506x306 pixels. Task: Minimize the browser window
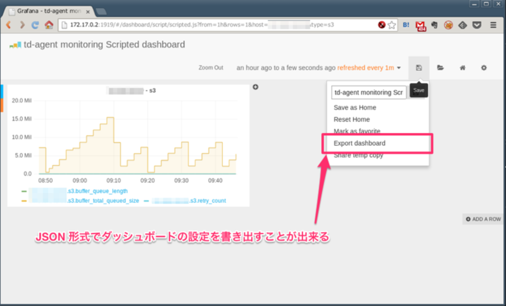coord(474,4)
